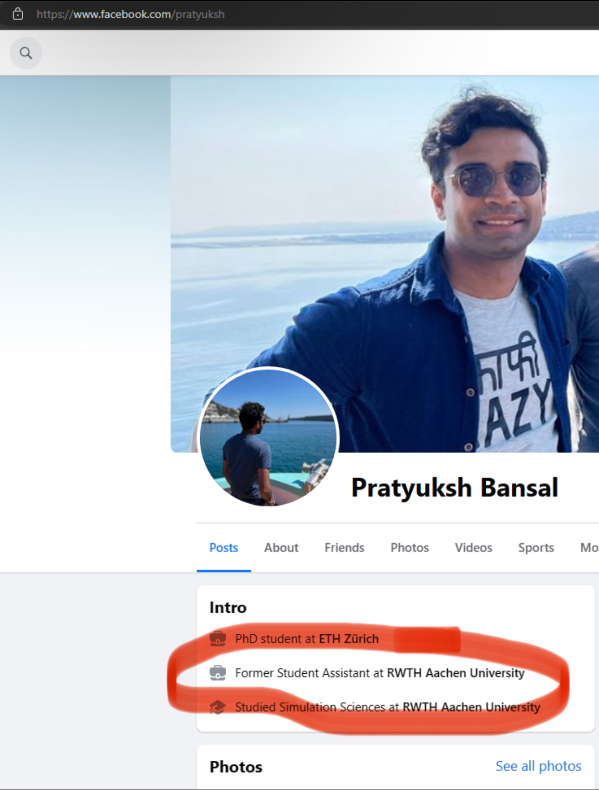
Task: Open RWTH Aachen University link in Studied Simulation Sciences
Action: (471, 707)
